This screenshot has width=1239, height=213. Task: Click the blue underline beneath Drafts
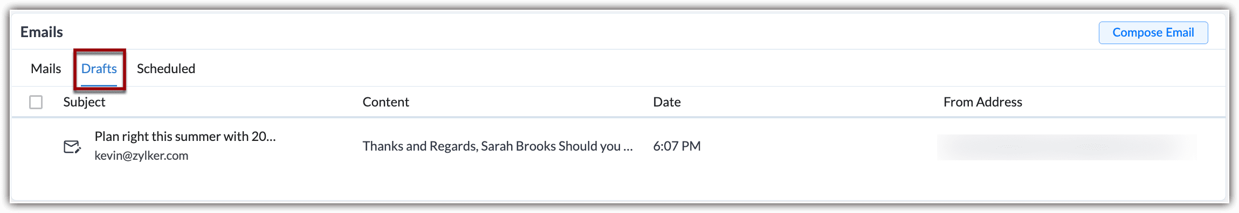[99, 85]
